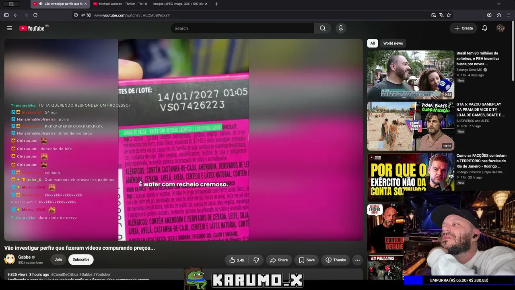This screenshot has height=290, width=515.
Task: Open Gabbe channel avatar
Action: 10,259
